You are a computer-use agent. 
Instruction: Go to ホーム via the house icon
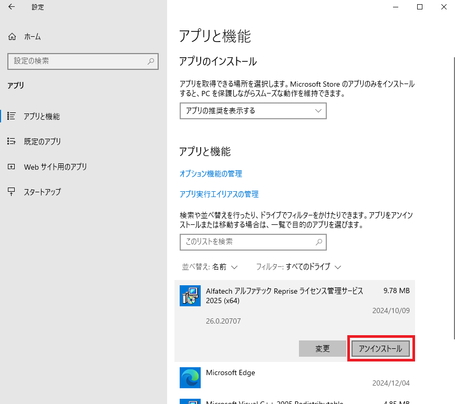tap(12, 37)
